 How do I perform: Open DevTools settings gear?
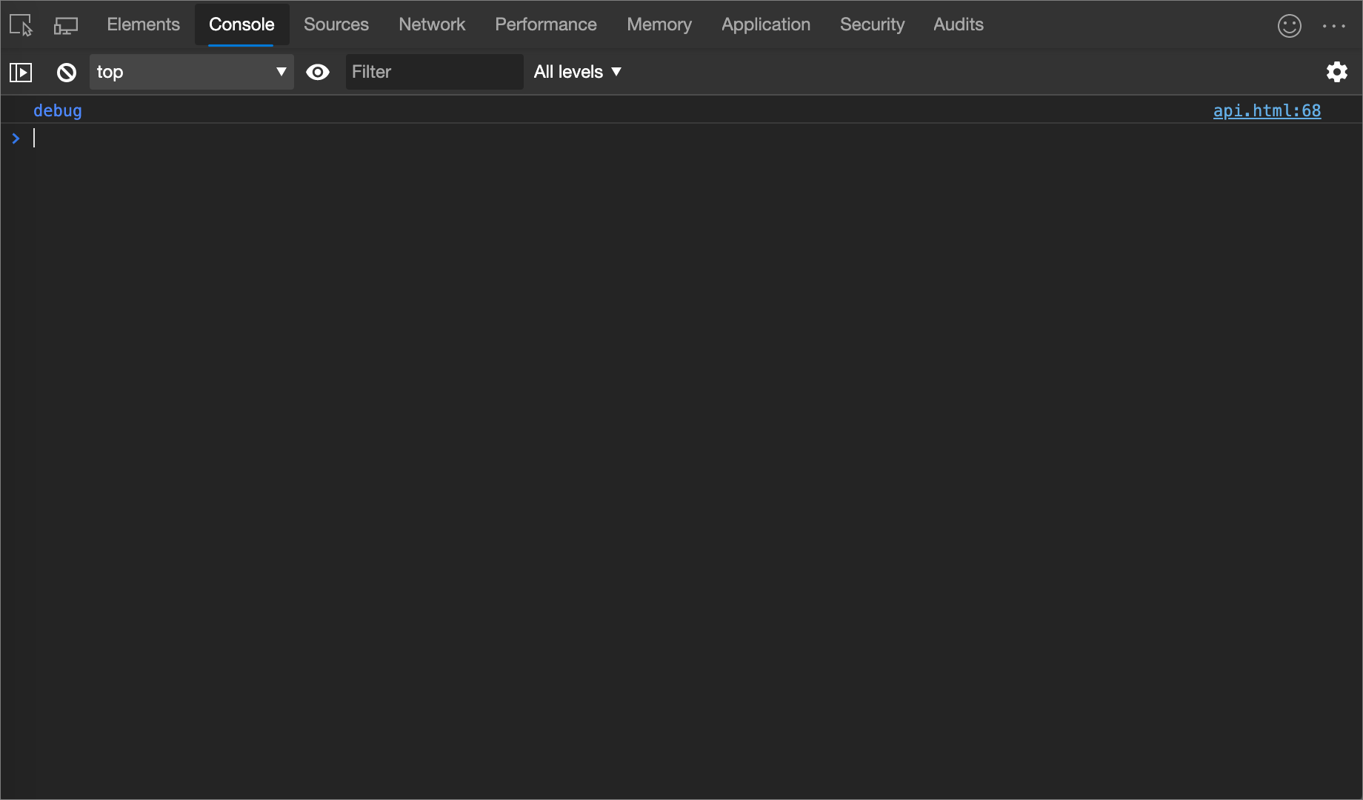click(1337, 72)
